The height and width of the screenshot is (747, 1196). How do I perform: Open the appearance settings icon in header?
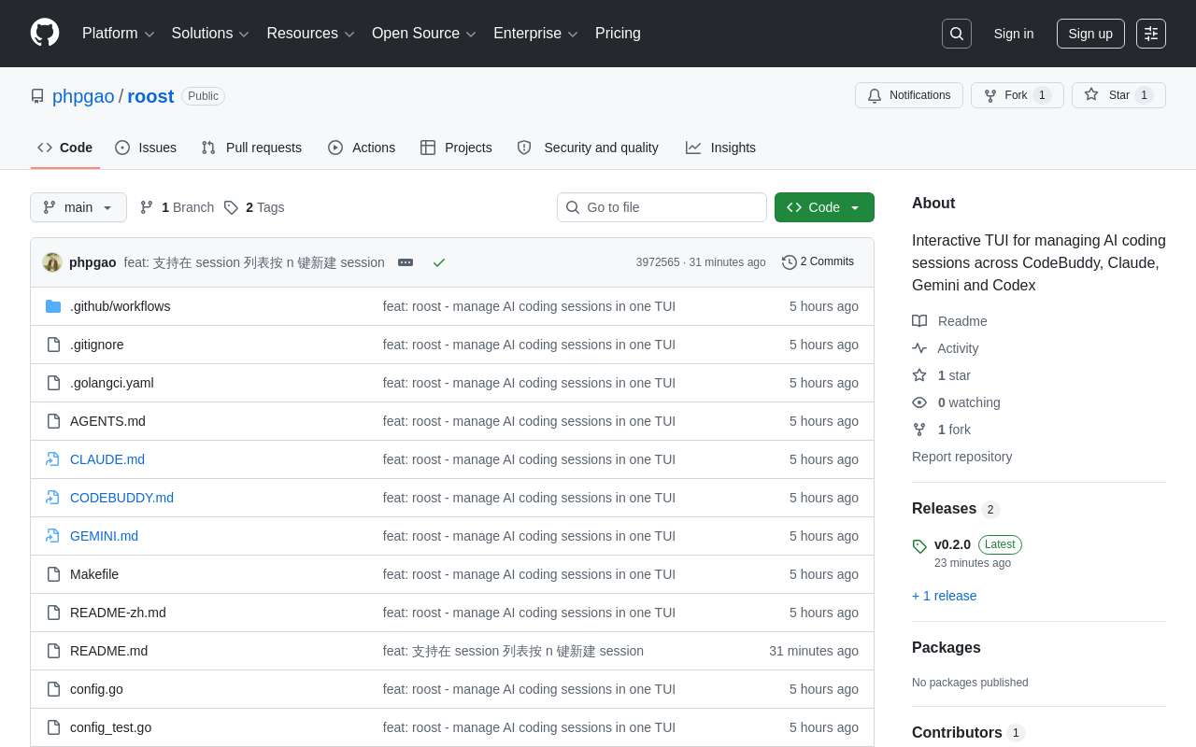[x=1151, y=34]
